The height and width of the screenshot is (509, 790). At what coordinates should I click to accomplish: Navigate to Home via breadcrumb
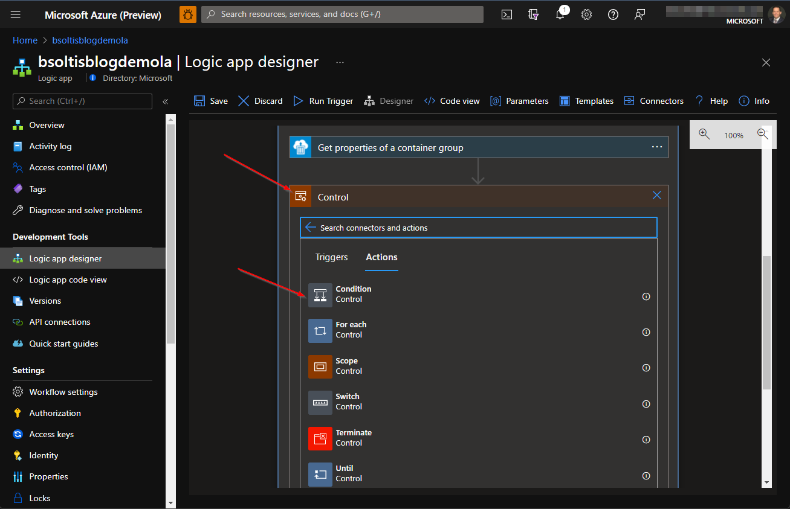pos(25,40)
